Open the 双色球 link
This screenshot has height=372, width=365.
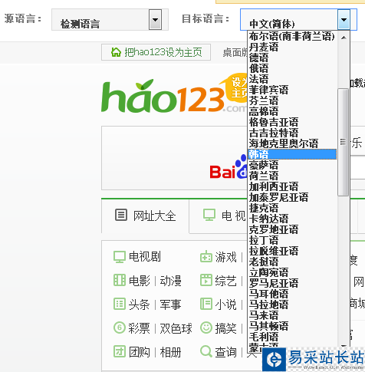click(x=176, y=328)
